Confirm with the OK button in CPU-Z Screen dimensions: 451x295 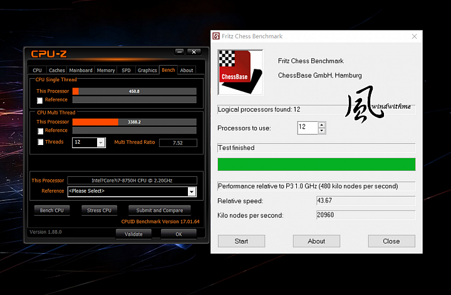[x=179, y=234]
